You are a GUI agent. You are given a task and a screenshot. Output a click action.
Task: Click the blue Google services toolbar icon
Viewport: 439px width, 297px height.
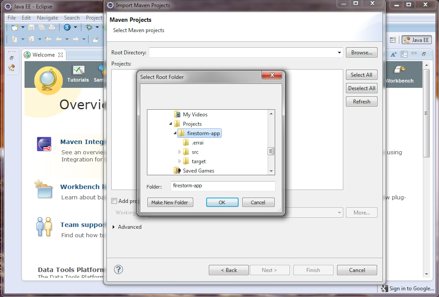click(67, 27)
